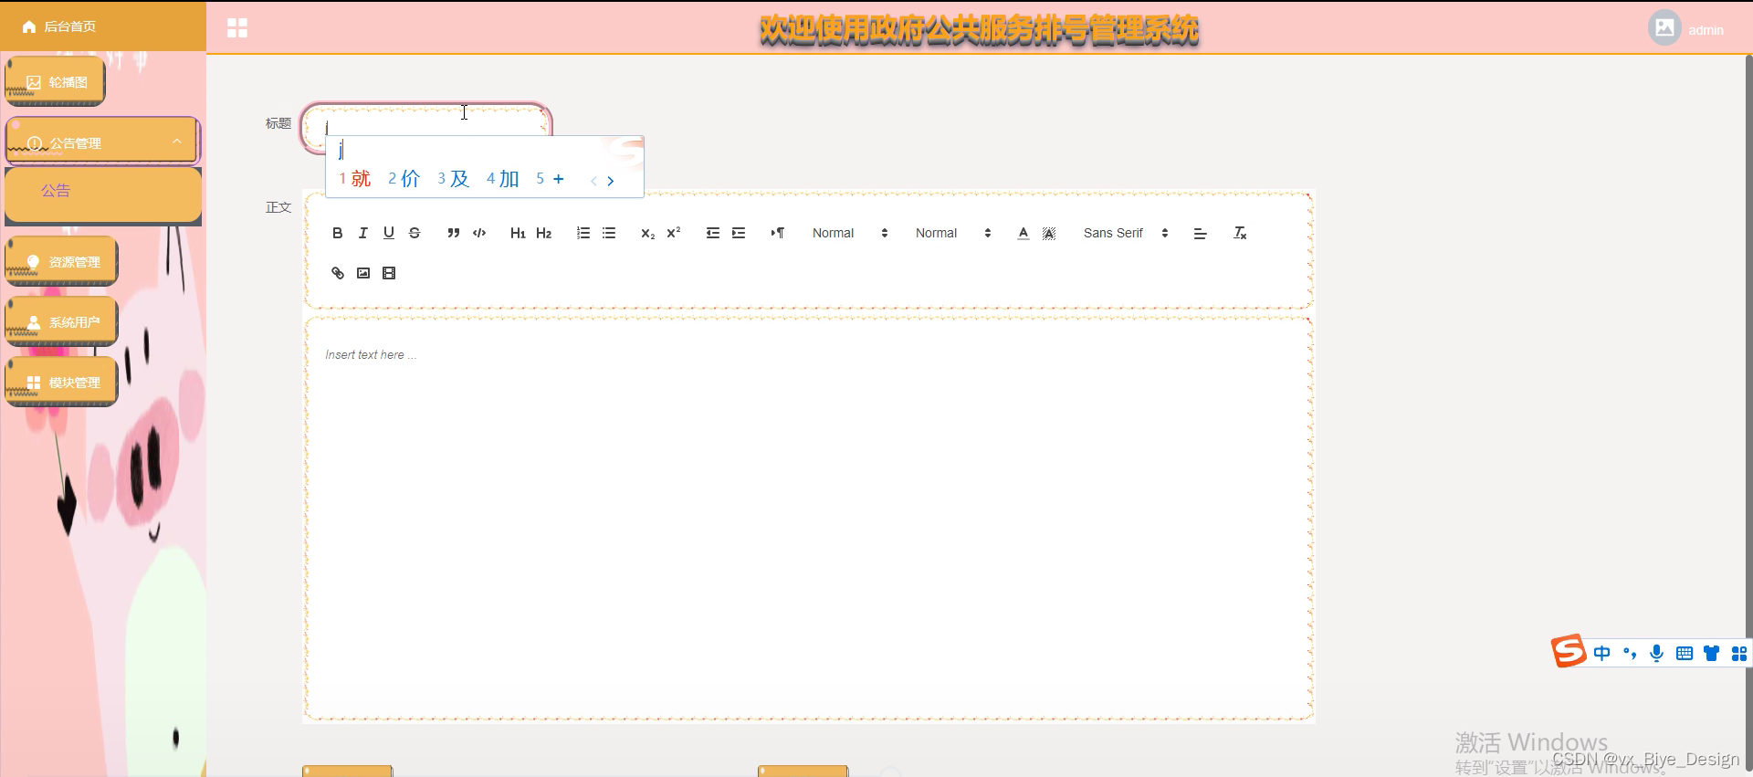The height and width of the screenshot is (777, 1753).
Task: Open the 轮播图 menu
Action: 55,81
